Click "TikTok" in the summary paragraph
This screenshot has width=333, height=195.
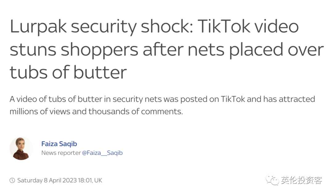tap(233, 99)
